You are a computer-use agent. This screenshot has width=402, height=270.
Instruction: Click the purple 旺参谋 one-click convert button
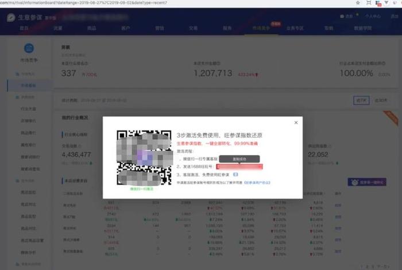pyautogui.click(x=370, y=182)
